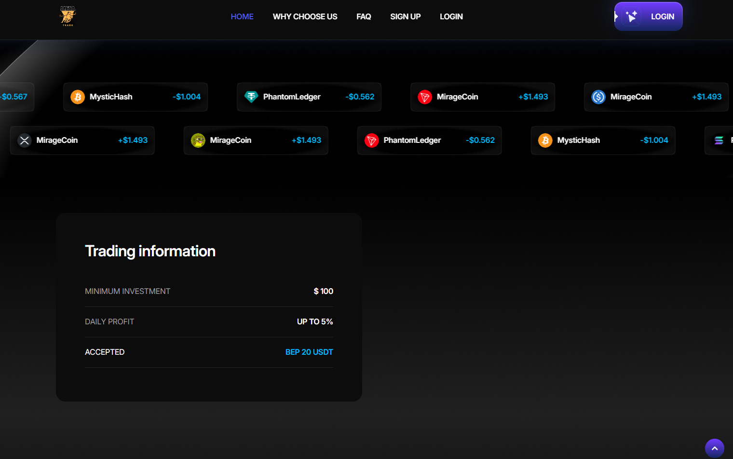This screenshot has width=733, height=459.
Task: Click +$1.493 on Pepe MirageCoin card
Action: point(307,140)
